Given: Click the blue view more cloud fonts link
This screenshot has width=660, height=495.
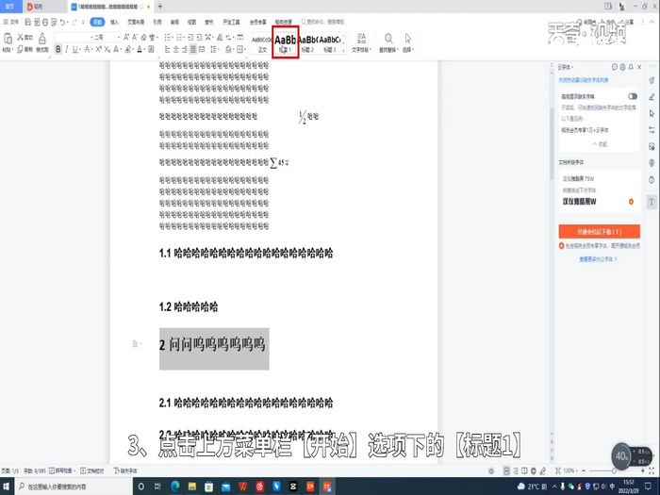Looking at the screenshot, I should [598, 257].
